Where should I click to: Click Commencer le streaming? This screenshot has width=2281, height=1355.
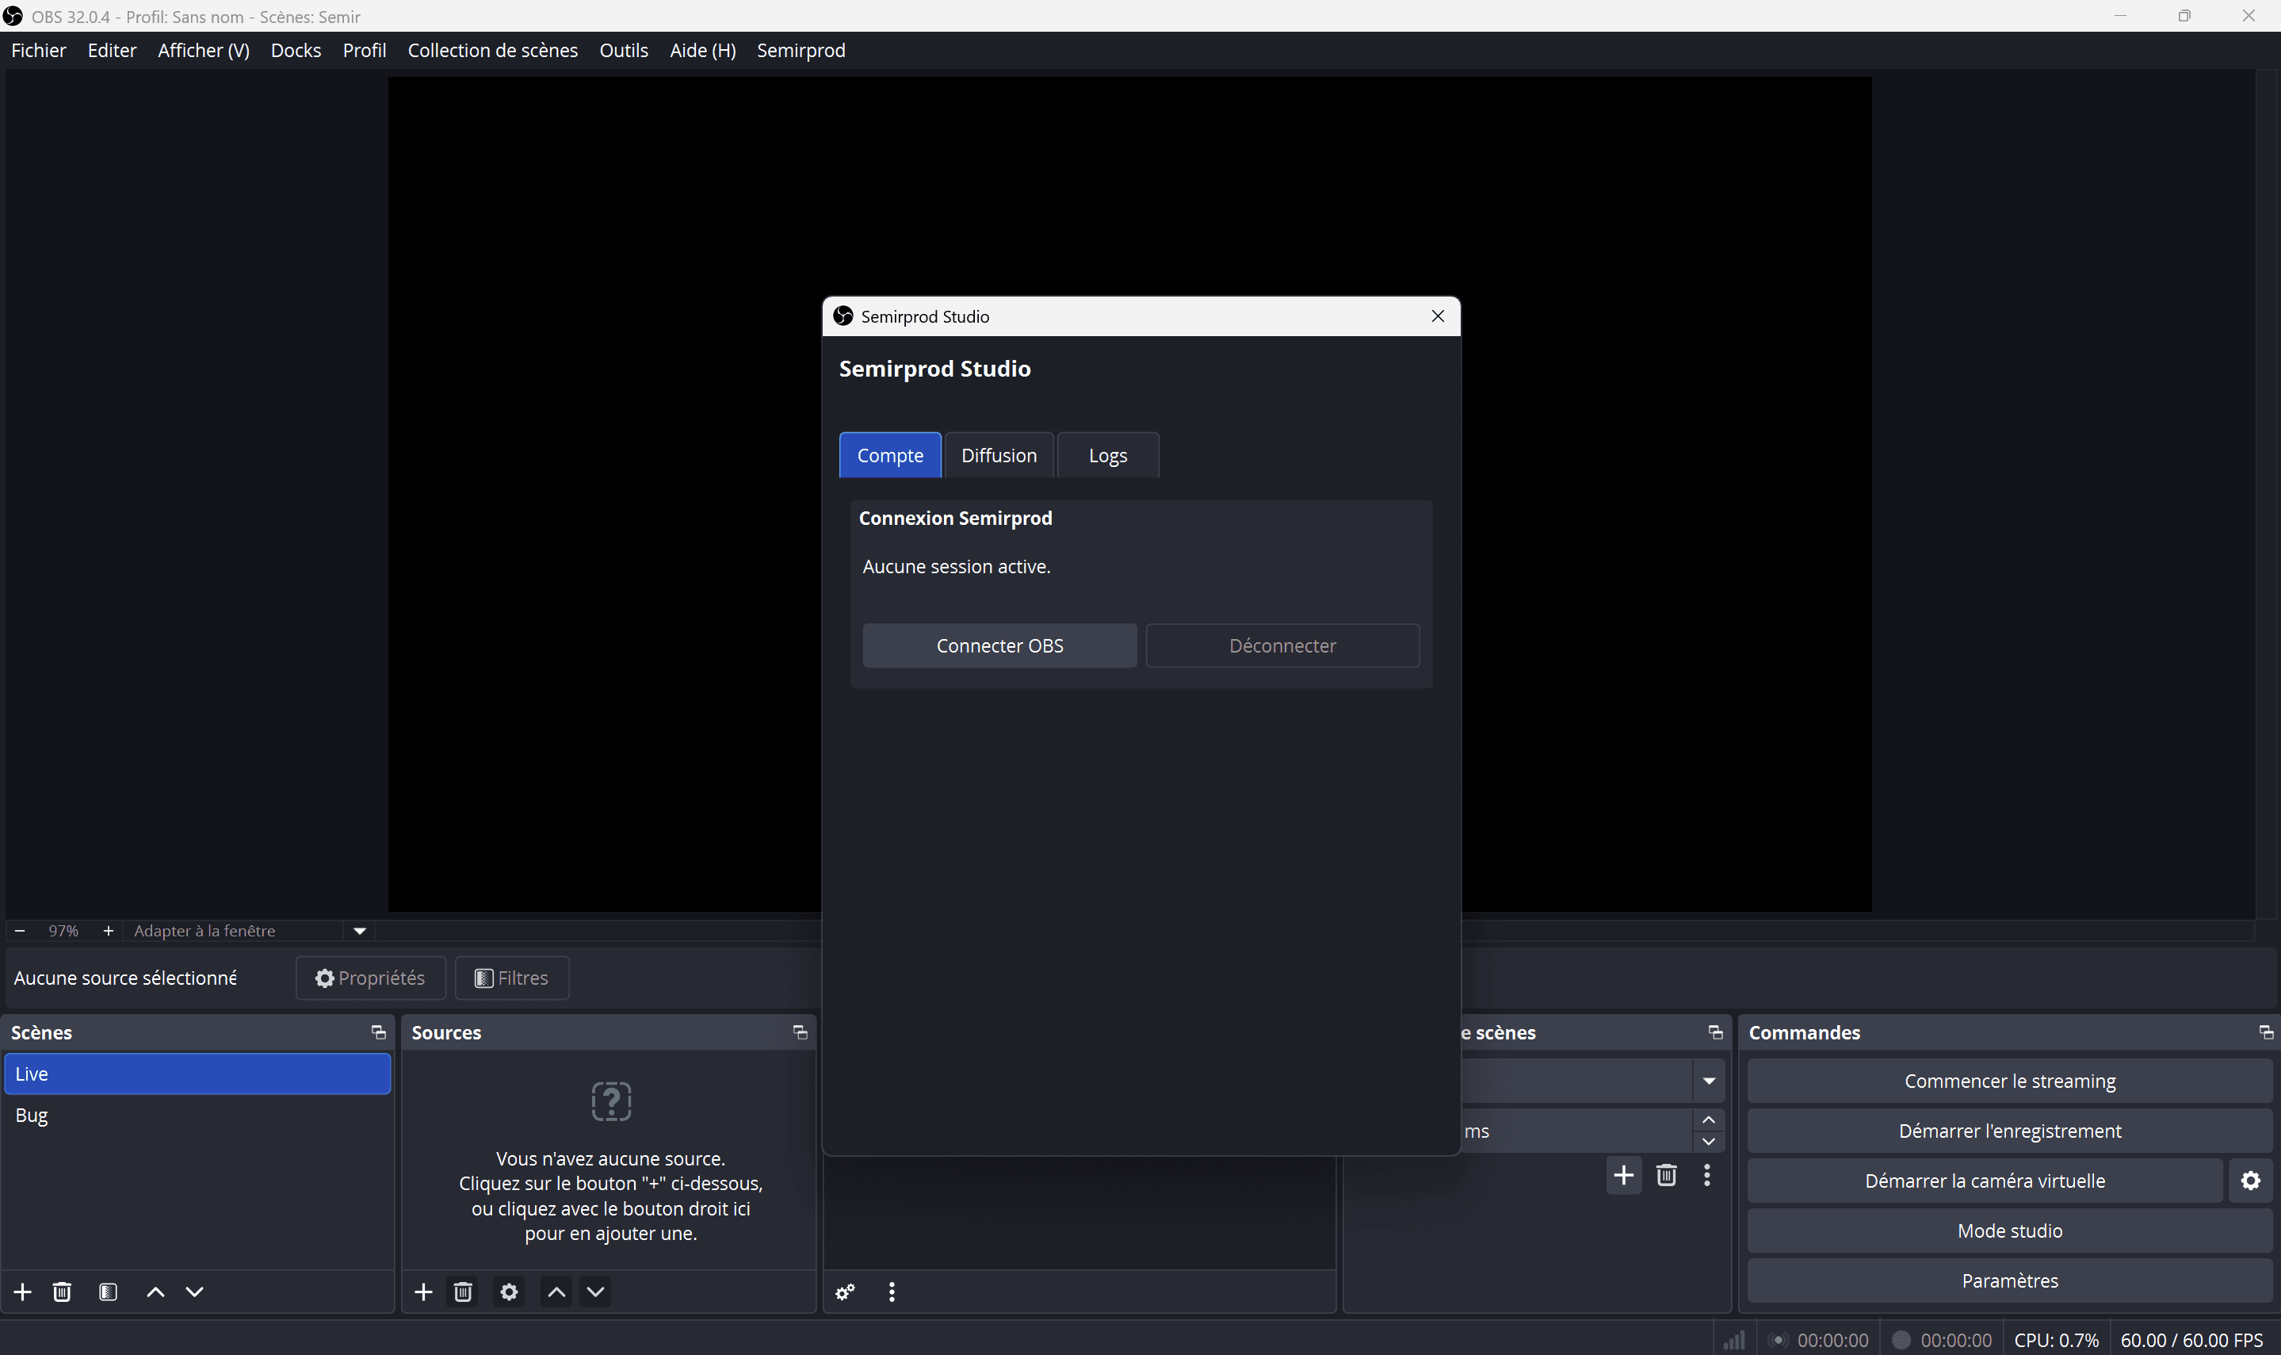(2010, 1080)
